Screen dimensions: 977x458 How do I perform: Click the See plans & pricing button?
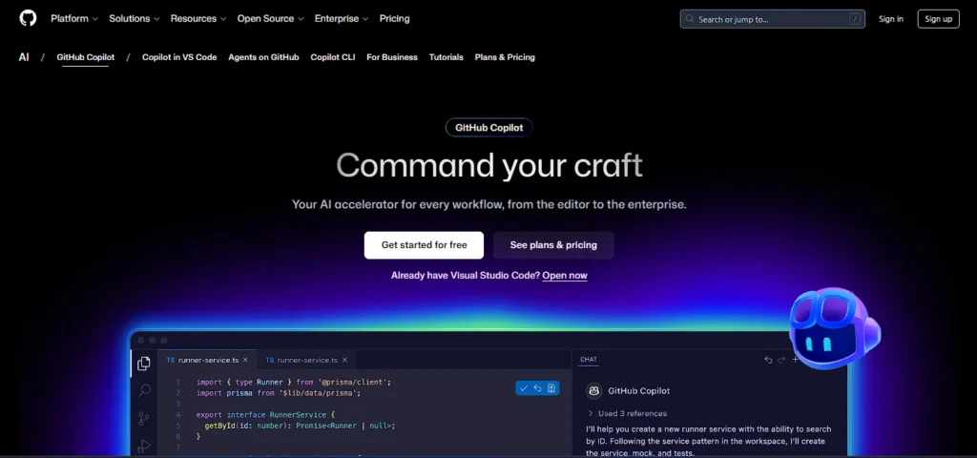point(553,245)
